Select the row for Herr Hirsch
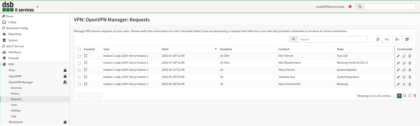 click(79, 56)
